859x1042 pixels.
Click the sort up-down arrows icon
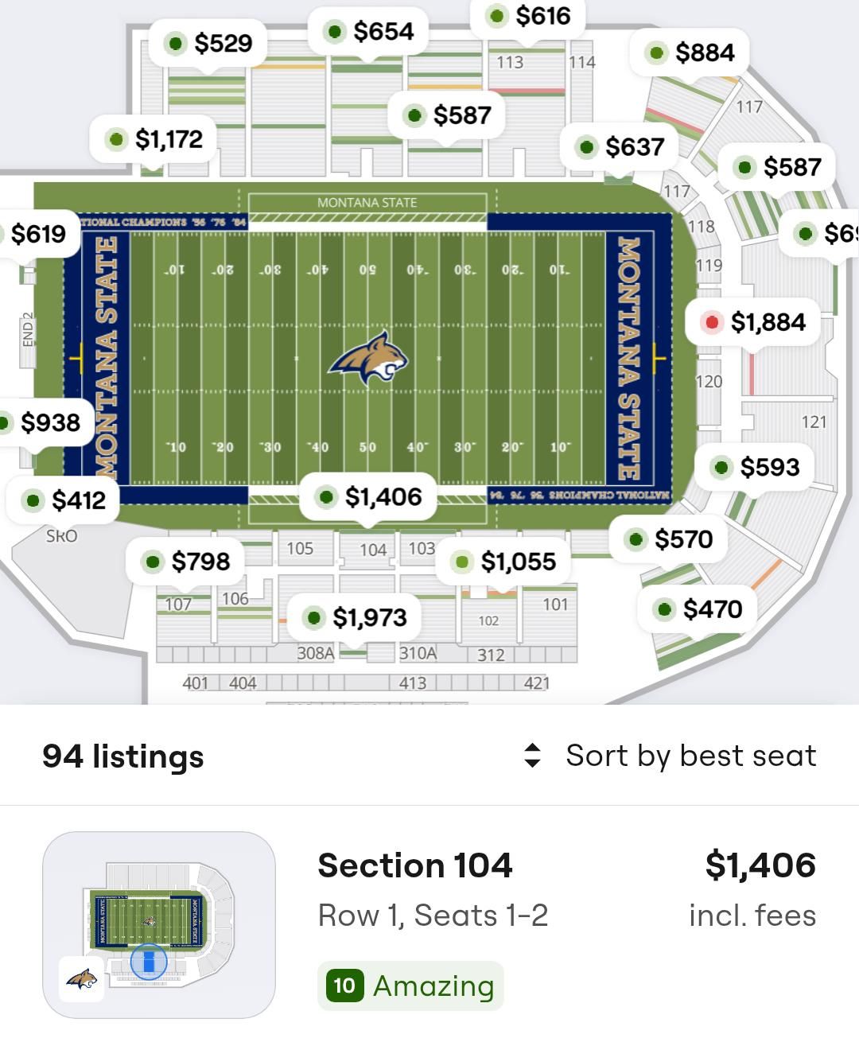pos(533,756)
